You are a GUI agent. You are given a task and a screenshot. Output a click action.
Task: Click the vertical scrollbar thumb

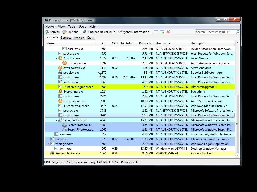tap(237, 124)
